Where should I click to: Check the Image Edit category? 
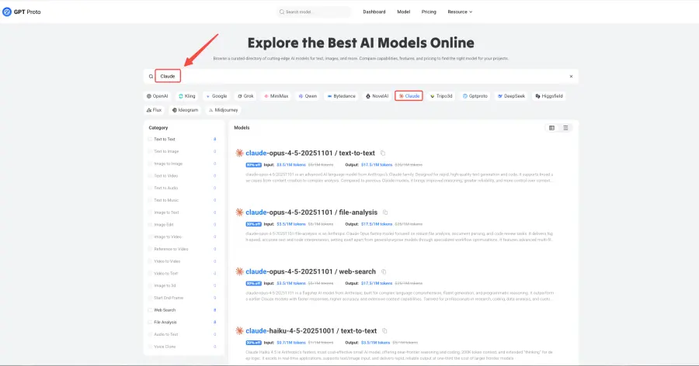tap(150, 225)
